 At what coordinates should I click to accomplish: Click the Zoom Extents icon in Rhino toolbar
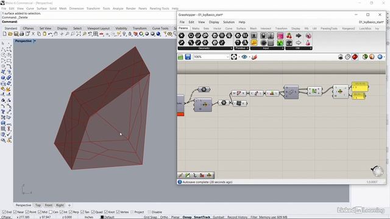pyautogui.click(x=79, y=34)
